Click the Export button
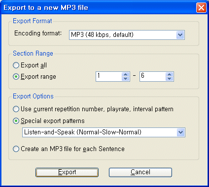This screenshot has height=187, width=209. [x=67, y=172]
